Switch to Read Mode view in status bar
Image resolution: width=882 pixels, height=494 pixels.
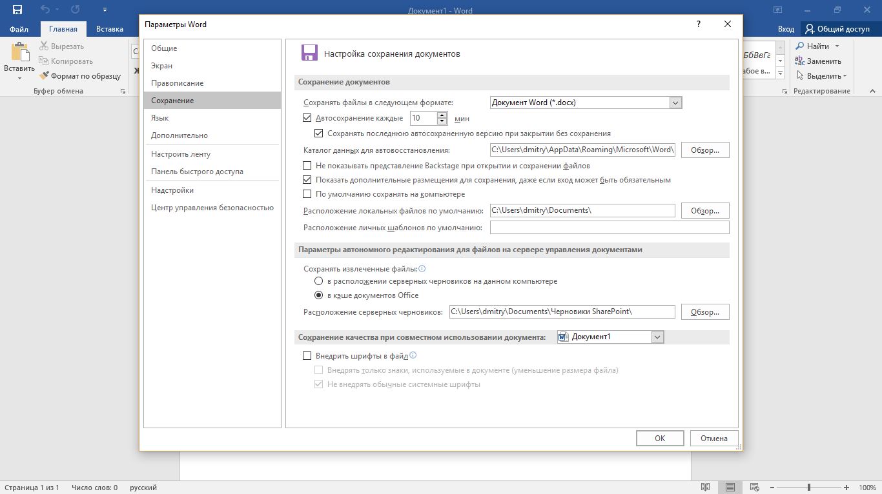pos(706,488)
